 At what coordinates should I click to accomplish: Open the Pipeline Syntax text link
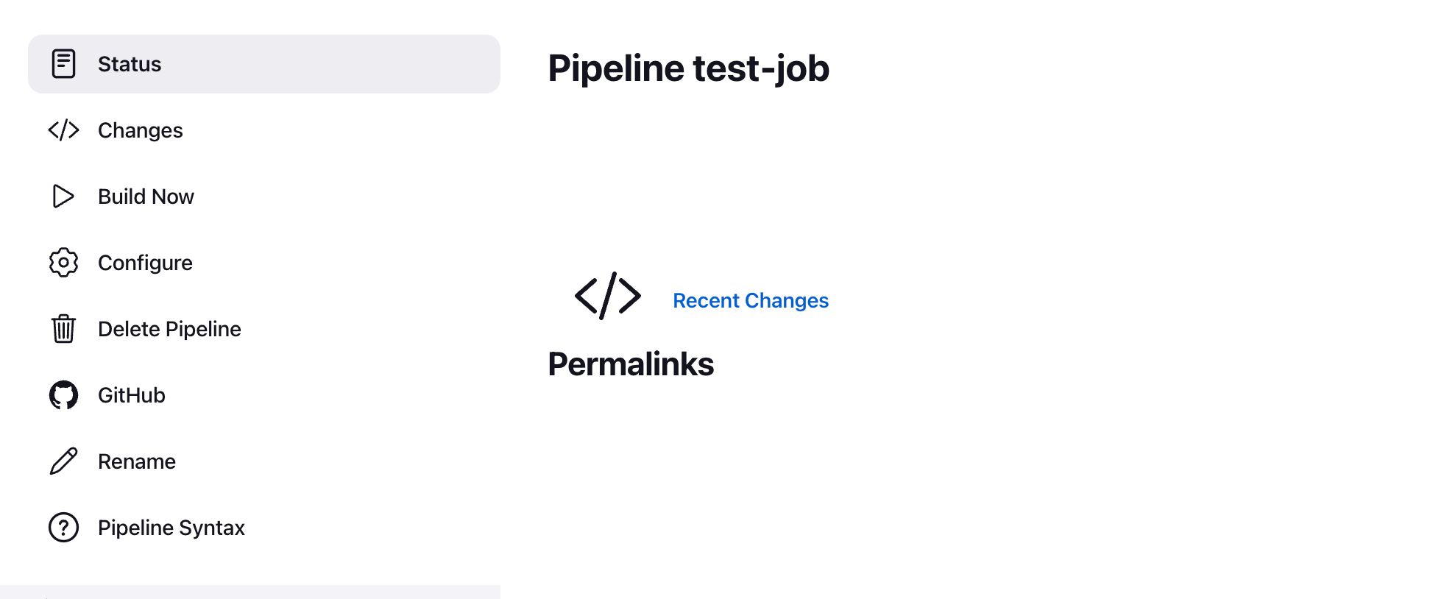click(x=171, y=528)
